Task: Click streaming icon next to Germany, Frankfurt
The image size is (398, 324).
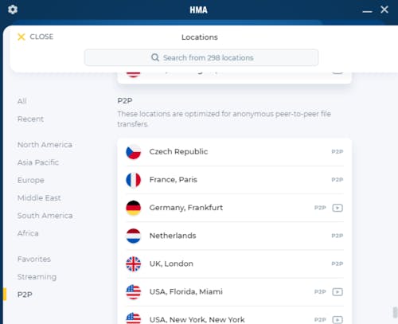Action: coord(338,208)
